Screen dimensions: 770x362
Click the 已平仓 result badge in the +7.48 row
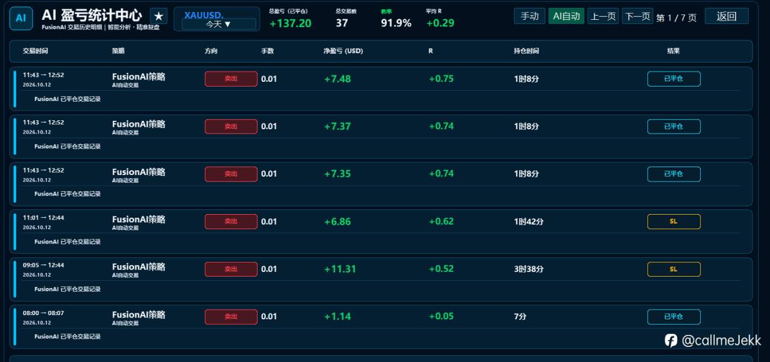[674, 79]
